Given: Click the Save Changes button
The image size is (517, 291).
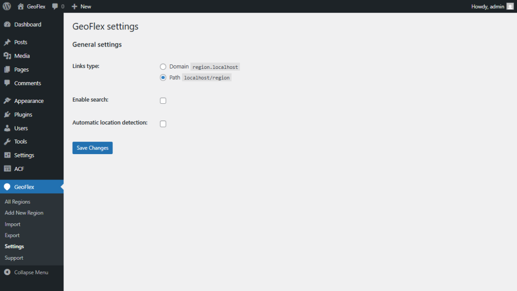Looking at the screenshot, I should click(x=93, y=148).
